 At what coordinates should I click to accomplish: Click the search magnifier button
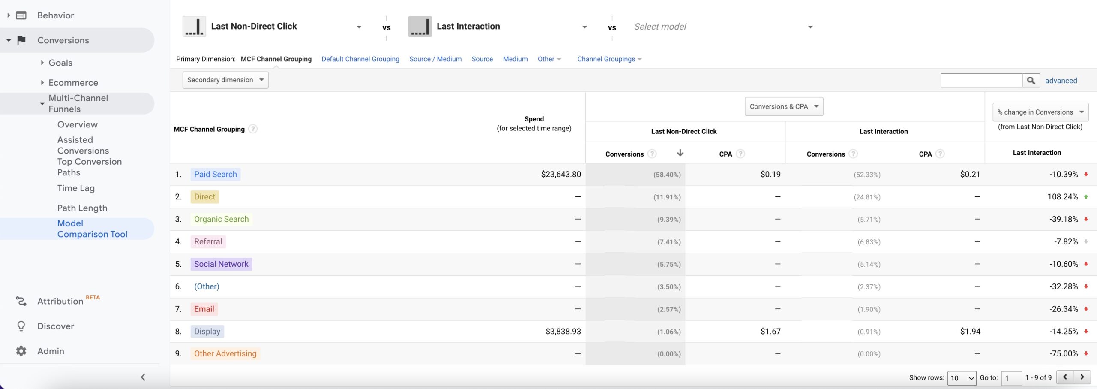tap(1031, 81)
